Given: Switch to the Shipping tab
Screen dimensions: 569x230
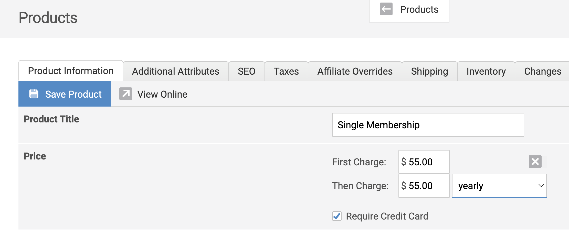Looking at the screenshot, I should click(x=429, y=71).
